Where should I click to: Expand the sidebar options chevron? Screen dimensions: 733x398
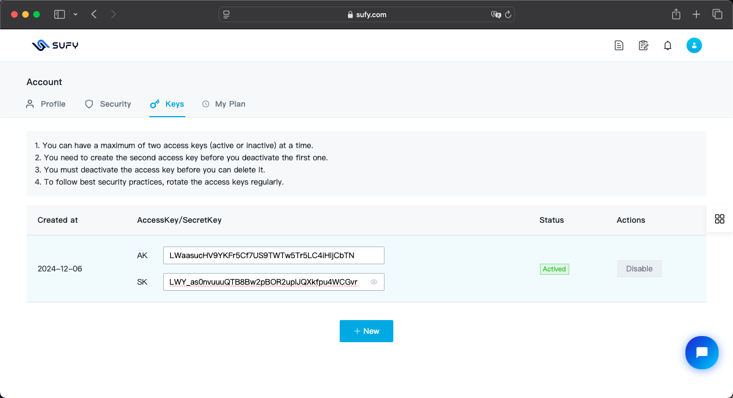click(x=76, y=14)
